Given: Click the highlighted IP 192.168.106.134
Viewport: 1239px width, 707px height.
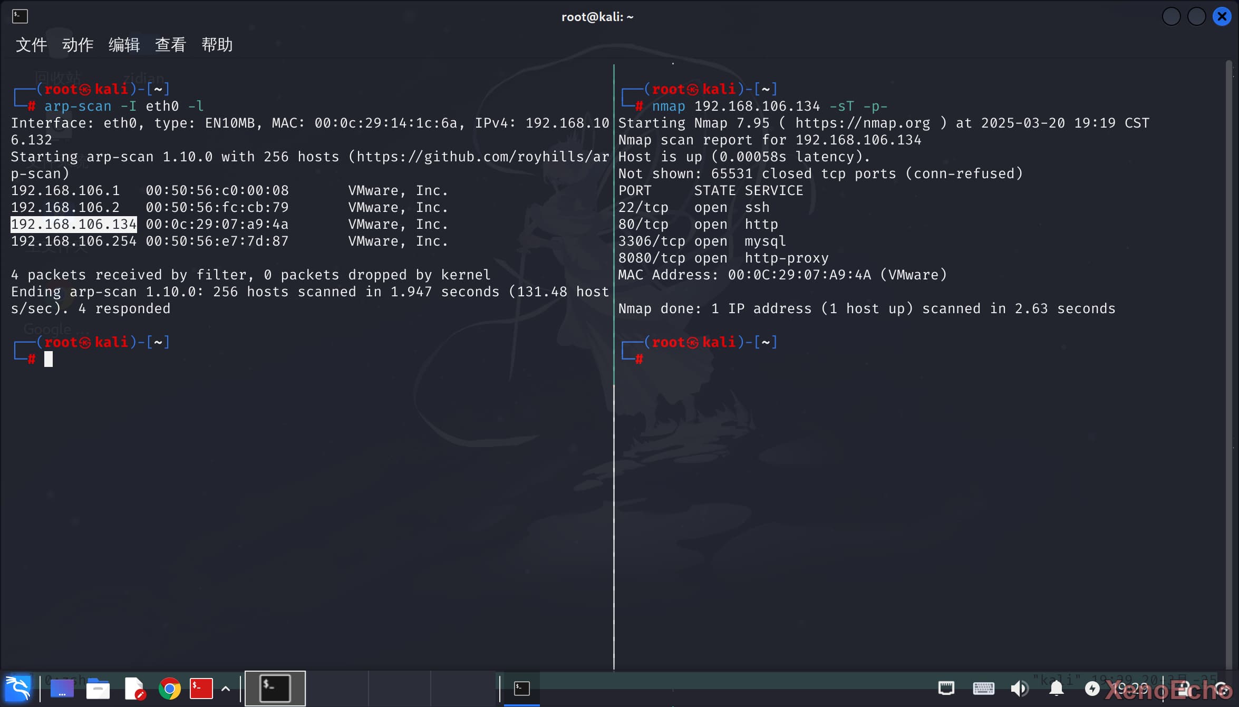Looking at the screenshot, I should [x=74, y=224].
